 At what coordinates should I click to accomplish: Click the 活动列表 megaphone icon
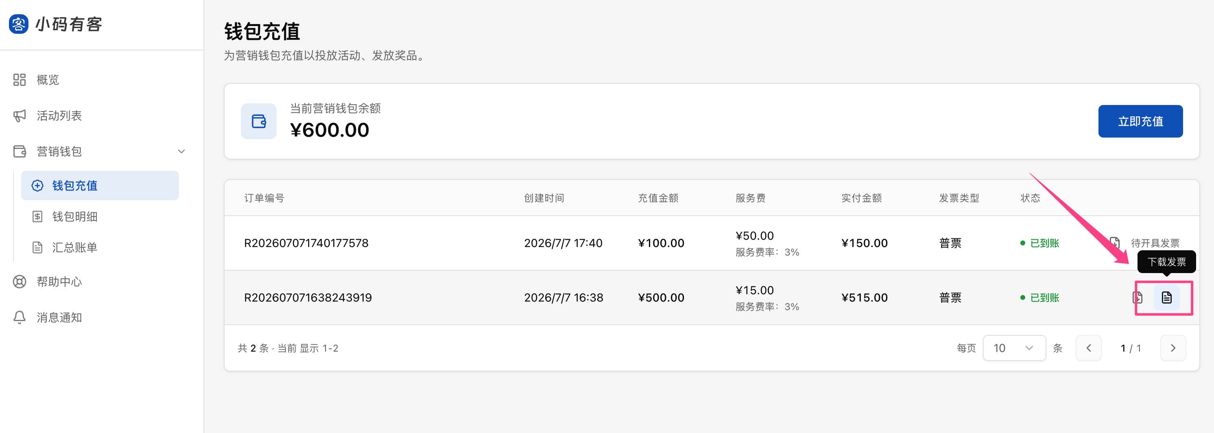click(x=19, y=116)
